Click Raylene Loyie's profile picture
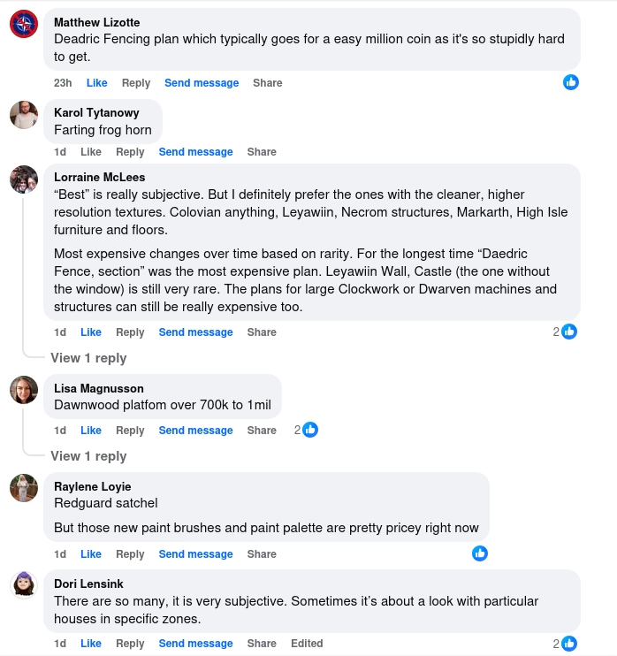 click(23, 488)
